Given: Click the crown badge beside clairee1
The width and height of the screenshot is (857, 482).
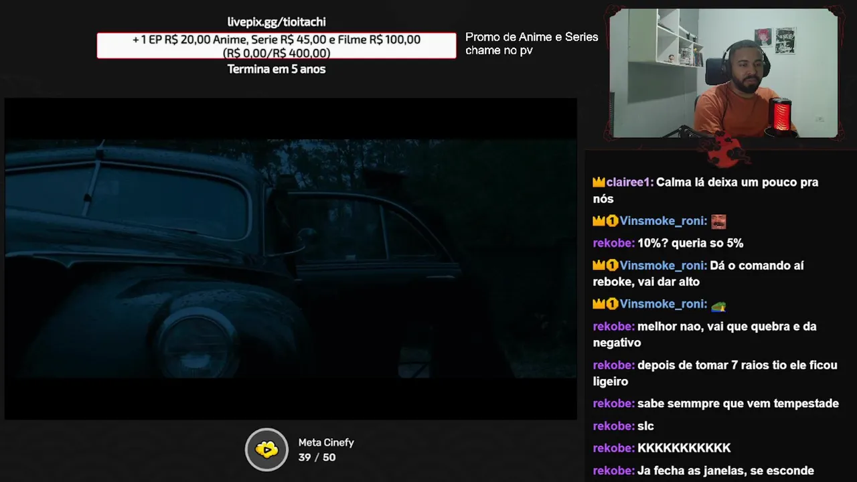Looking at the screenshot, I should tap(599, 182).
